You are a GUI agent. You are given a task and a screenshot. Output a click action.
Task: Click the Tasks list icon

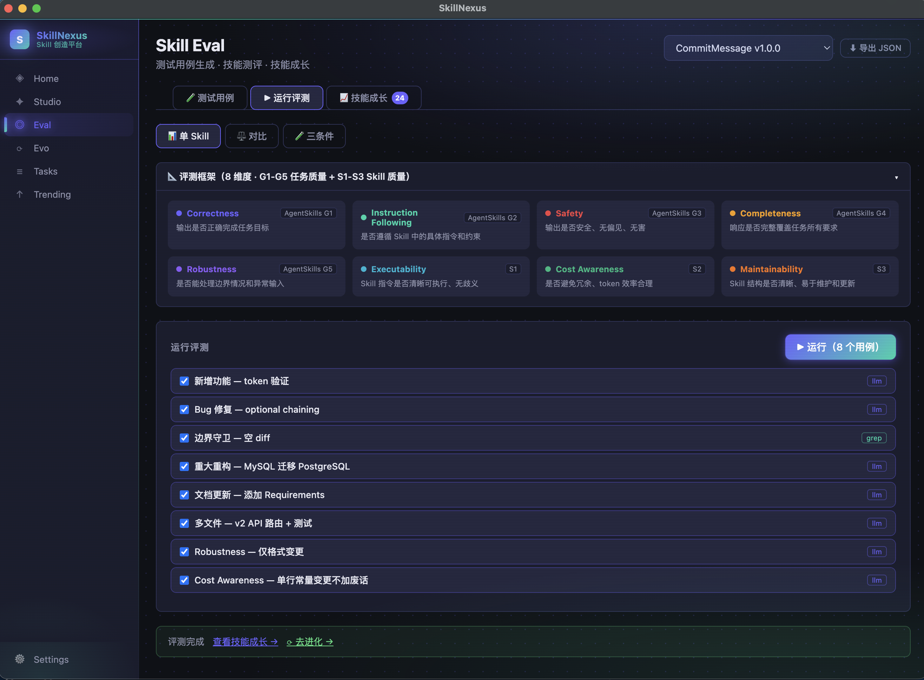[x=19, y=172]
